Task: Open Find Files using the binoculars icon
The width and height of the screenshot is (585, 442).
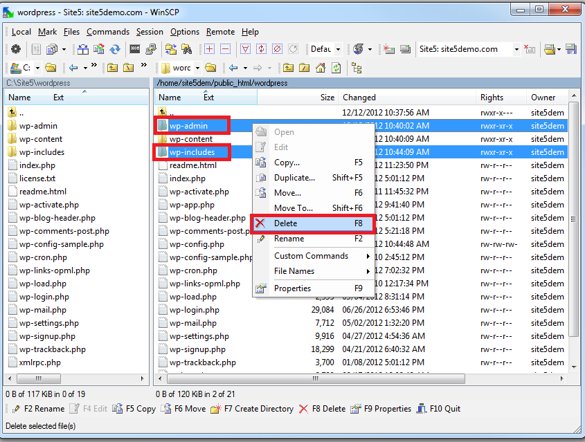Action: tap(187, 48)
